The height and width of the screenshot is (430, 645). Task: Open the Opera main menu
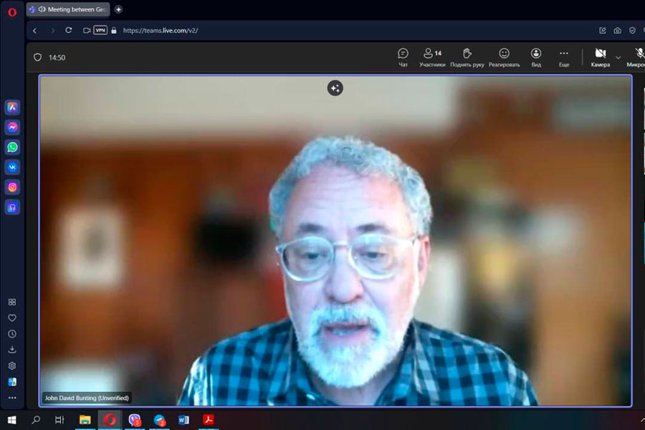[x=11, y=11]
